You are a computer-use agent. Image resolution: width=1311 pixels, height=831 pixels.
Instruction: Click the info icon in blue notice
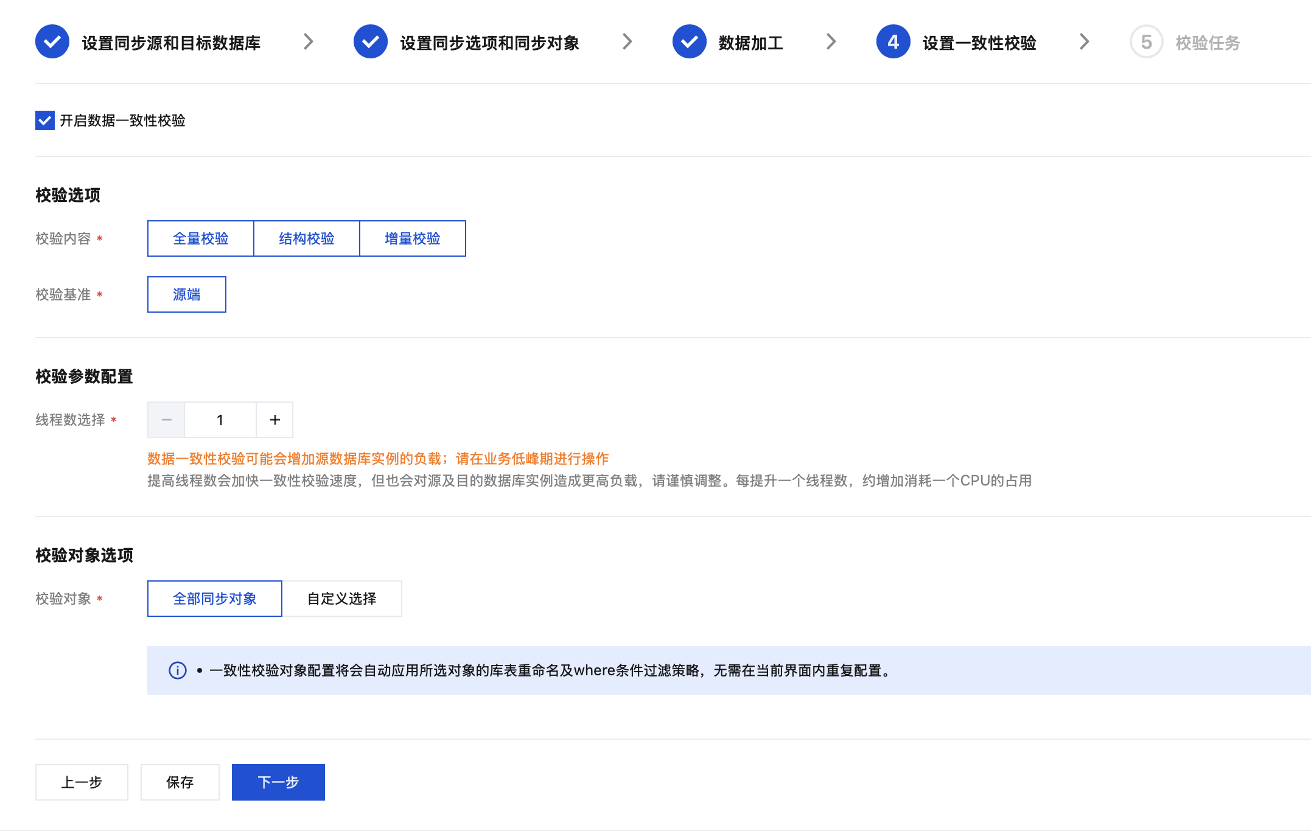[x=177, y=670]
